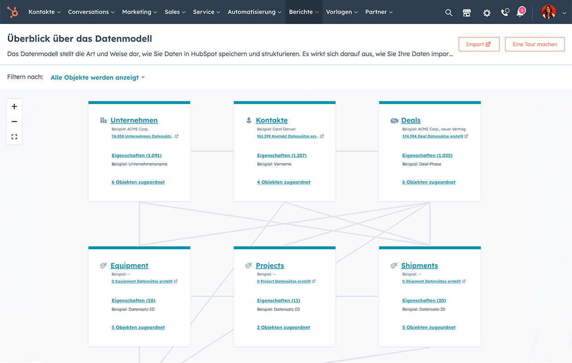
Task: Zoom out with the minus button
Action: (14, 122)
